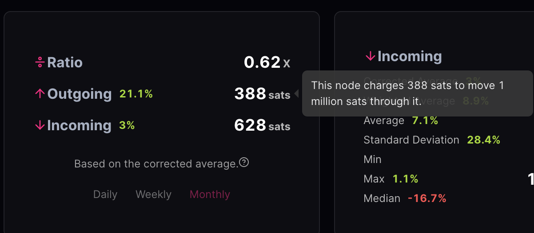Click the 628 sats incoming value

point(262,125)
